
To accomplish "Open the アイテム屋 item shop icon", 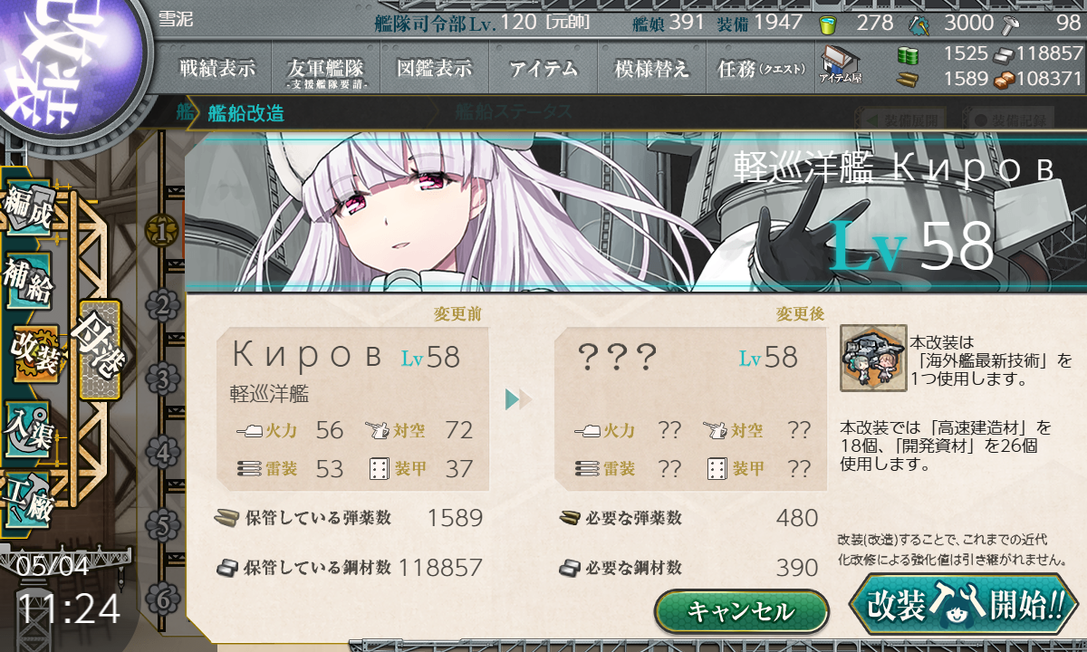I will point(840,66).
